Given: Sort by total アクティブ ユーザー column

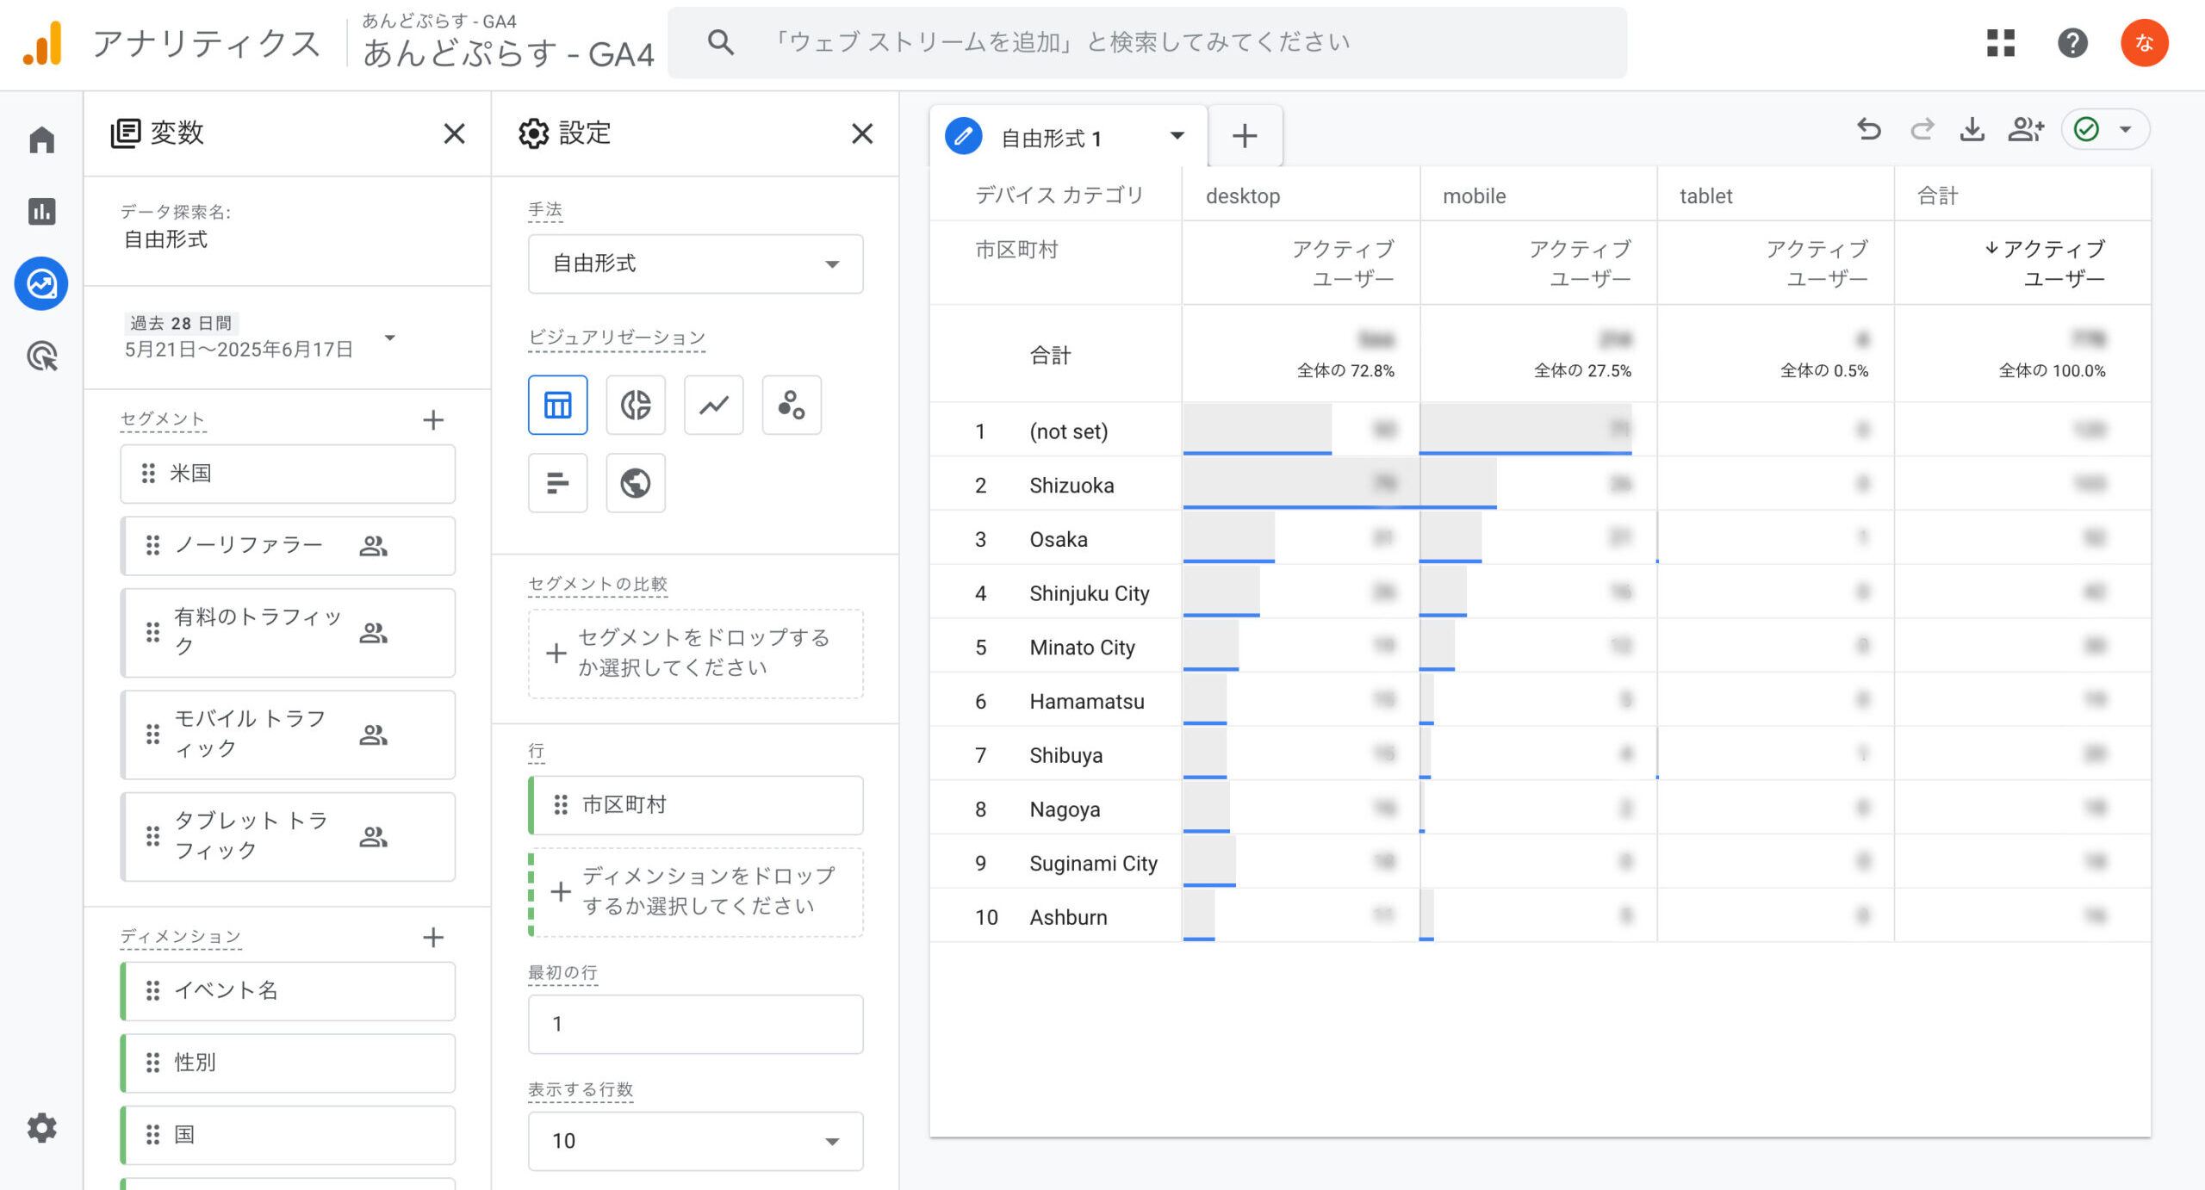Looking at the screenshot, I should coord(2045,263).
